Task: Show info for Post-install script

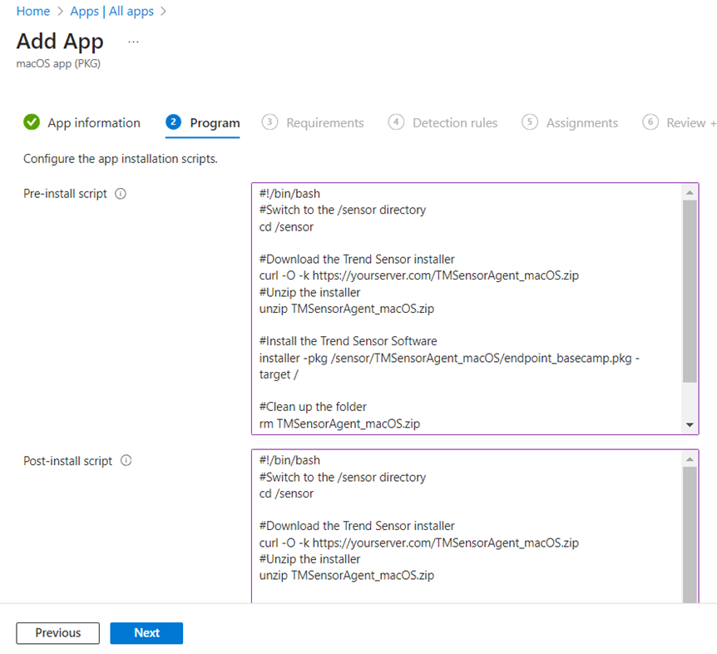Action: 126,460
